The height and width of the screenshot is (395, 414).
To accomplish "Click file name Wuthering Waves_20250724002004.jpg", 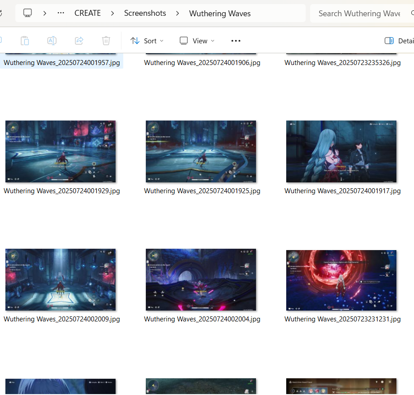I will tap(202, 319).
